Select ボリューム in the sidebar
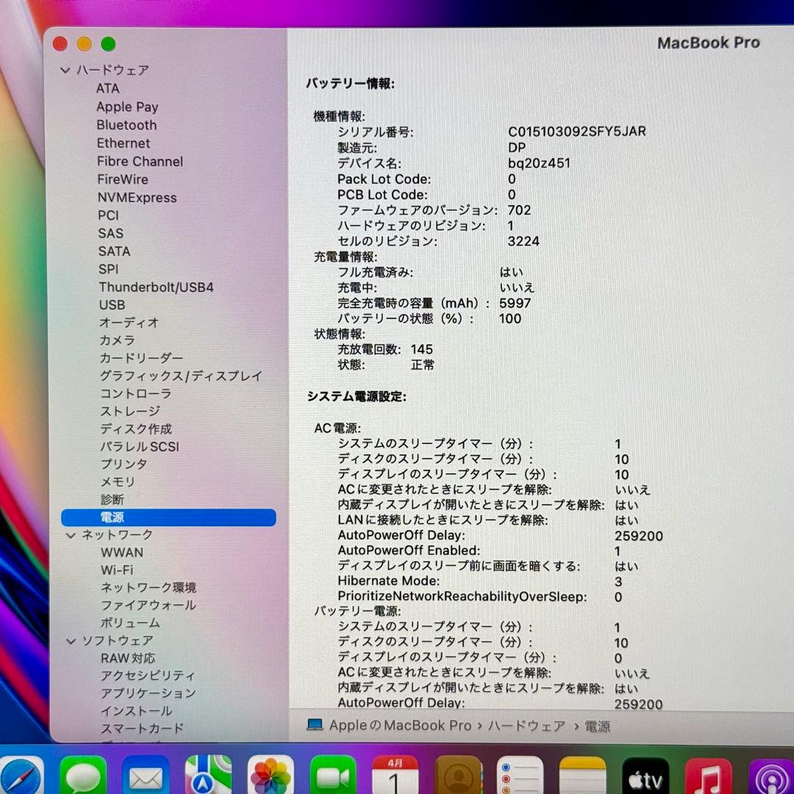The width and height of the screenshot is (794, 794). [x=130, y=623]
